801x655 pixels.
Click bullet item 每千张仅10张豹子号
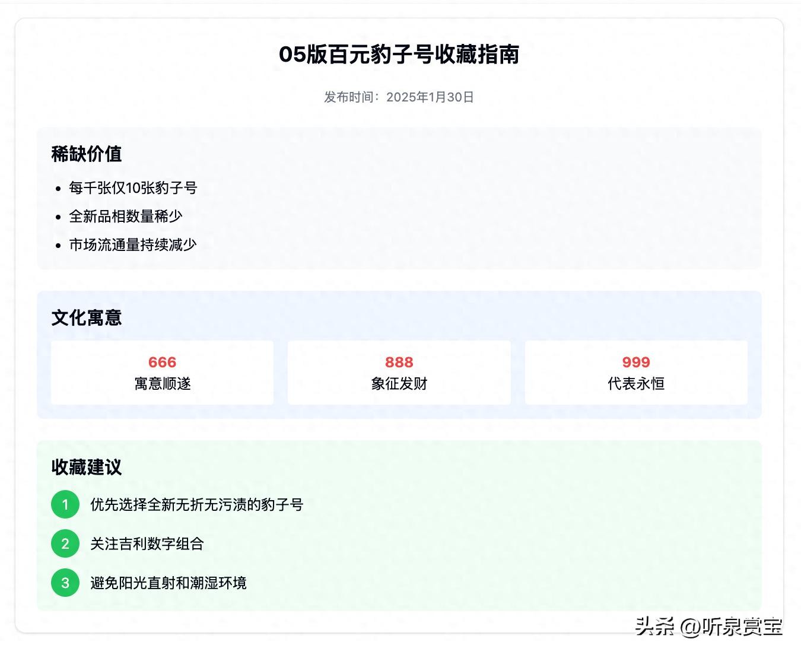(133, 188)
